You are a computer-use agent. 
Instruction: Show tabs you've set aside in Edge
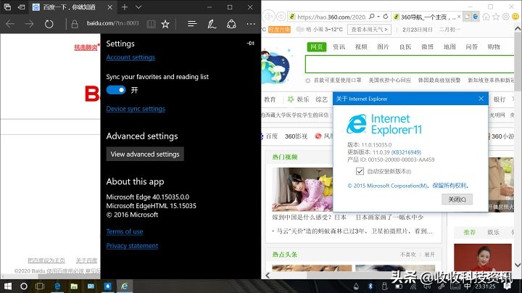(x=7, y=7)
